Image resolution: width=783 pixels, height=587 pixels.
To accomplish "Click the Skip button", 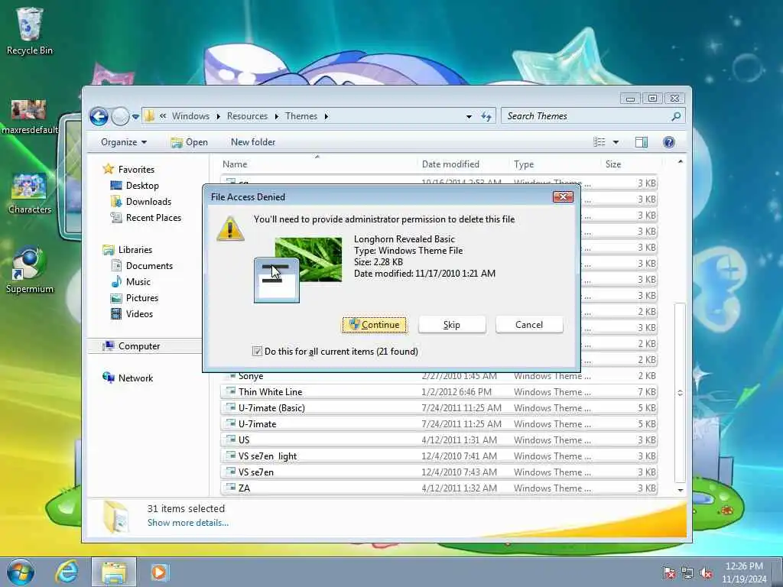I will coord(452,325).
